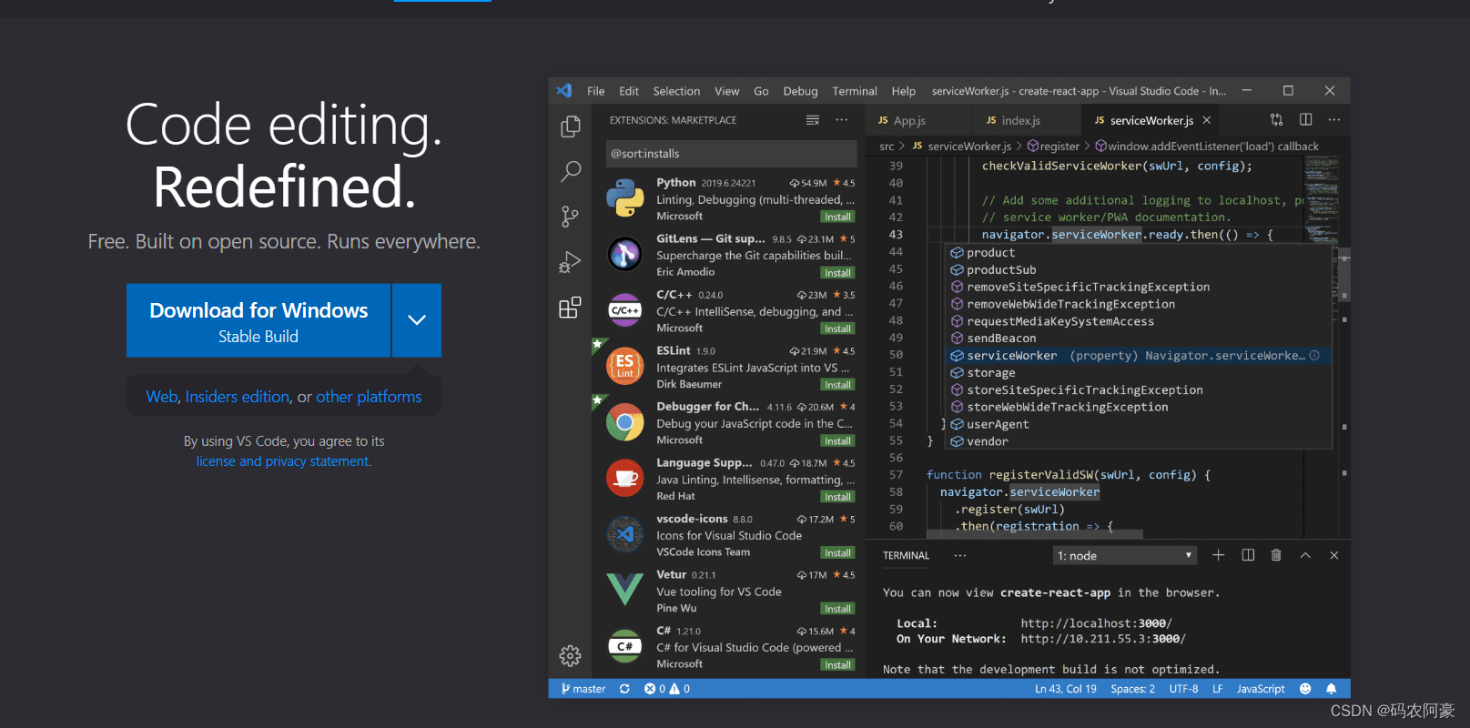1470x728 pixels.
Task: Click the Python extension icon
Action: [x=625, y=198]
